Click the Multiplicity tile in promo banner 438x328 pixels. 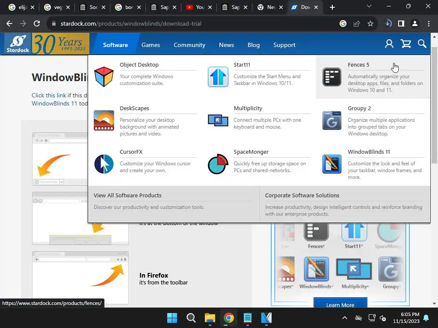tap(355, 273)
